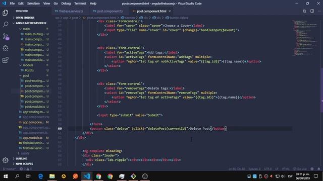Open the Windows Action Center notifications

tap(316, 176)
